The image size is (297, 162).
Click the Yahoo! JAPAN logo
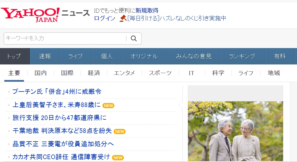click(30, 14)
